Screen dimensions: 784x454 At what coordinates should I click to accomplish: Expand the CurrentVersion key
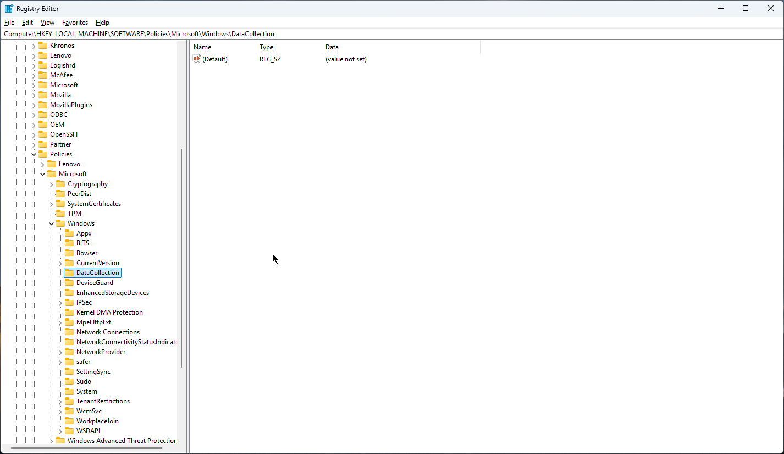60,263
